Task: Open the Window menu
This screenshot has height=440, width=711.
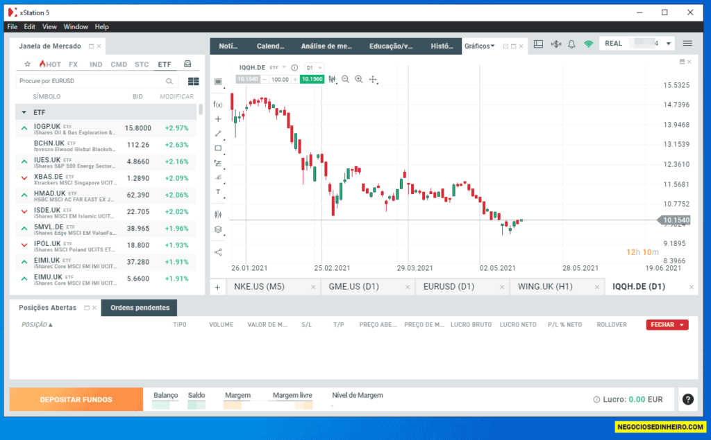Action: [76, 27]
